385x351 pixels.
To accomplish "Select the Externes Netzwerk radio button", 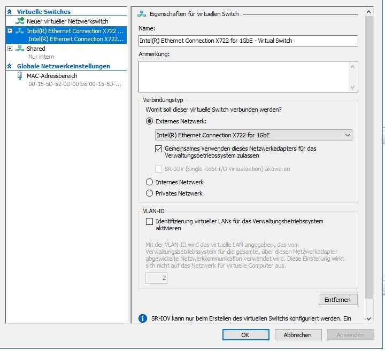I will [149, 121].
